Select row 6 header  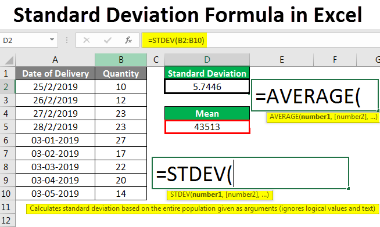click(8, 140)
